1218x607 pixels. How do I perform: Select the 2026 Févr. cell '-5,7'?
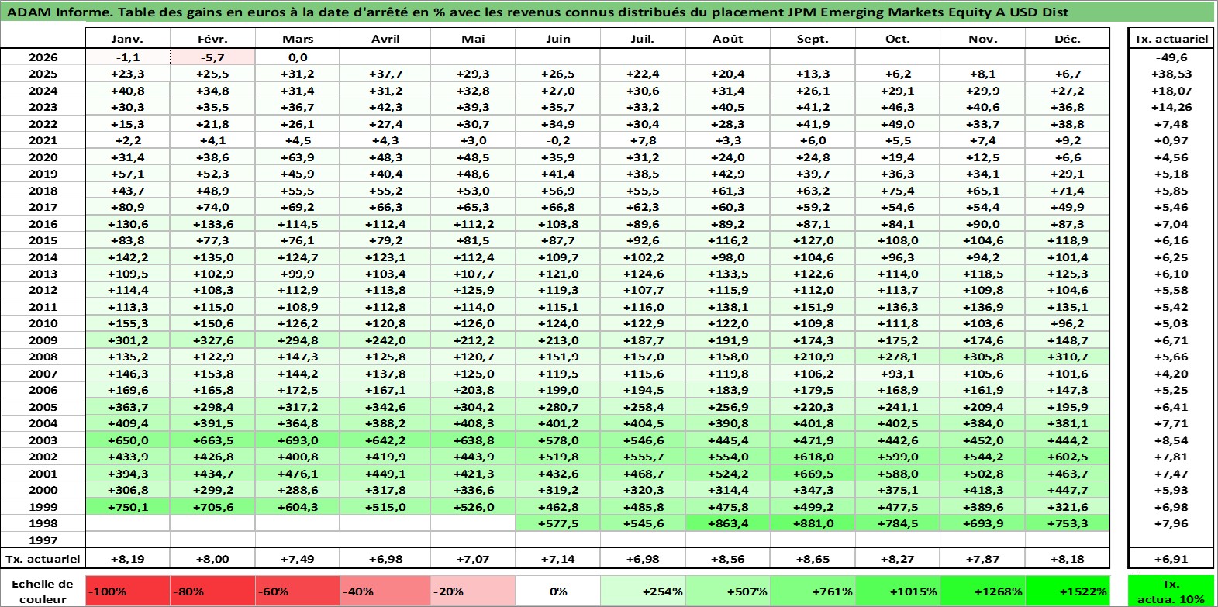(x=212, y=57)
